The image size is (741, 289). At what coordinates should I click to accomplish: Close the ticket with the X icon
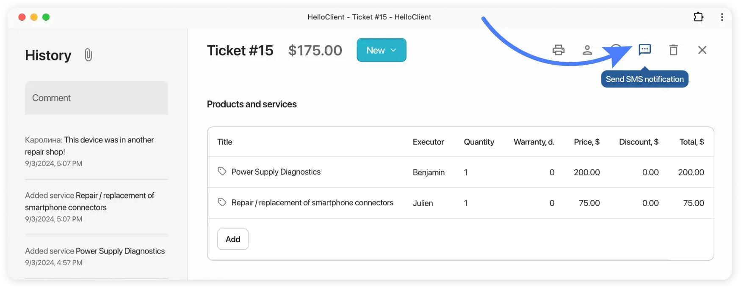pyautogui.click(x=702, y=50)
